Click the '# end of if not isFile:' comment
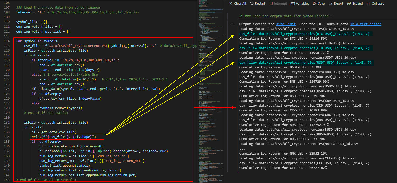The image size is (397, 183). (x=46, y=113)
